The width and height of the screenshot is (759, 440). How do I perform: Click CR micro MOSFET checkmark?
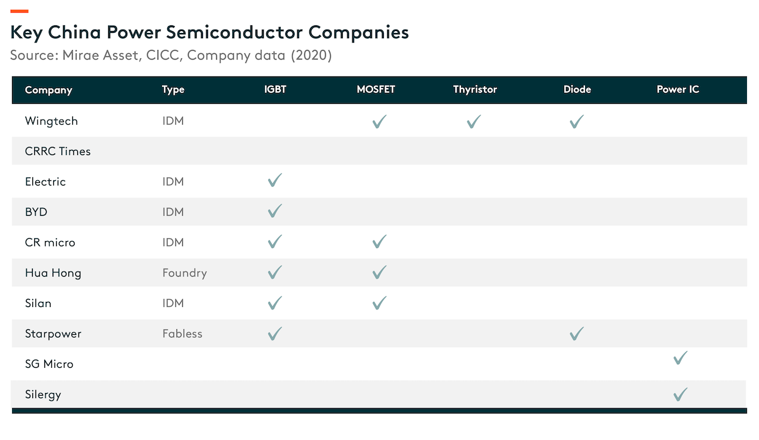click(x=379, y=241)
